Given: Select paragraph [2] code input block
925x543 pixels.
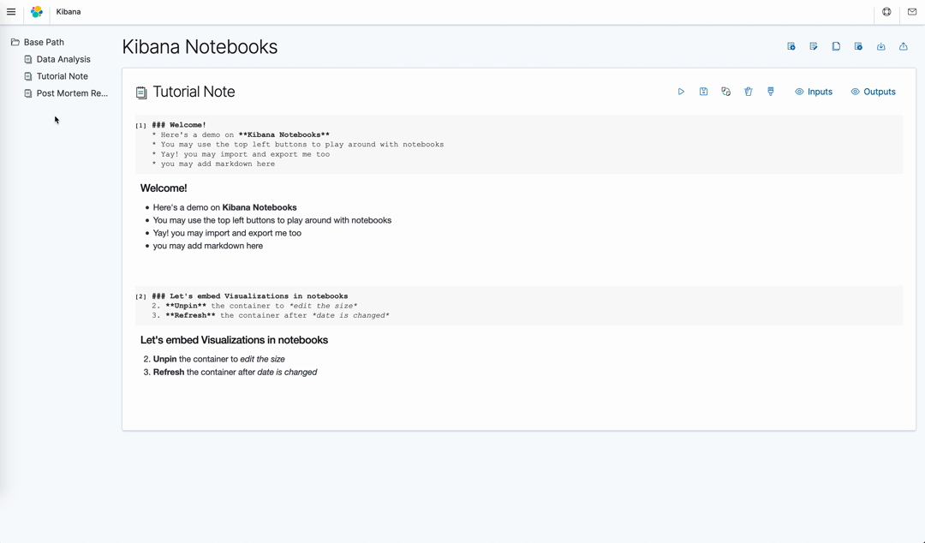Looking at the screenshot, I should click(x=519, y=306).
